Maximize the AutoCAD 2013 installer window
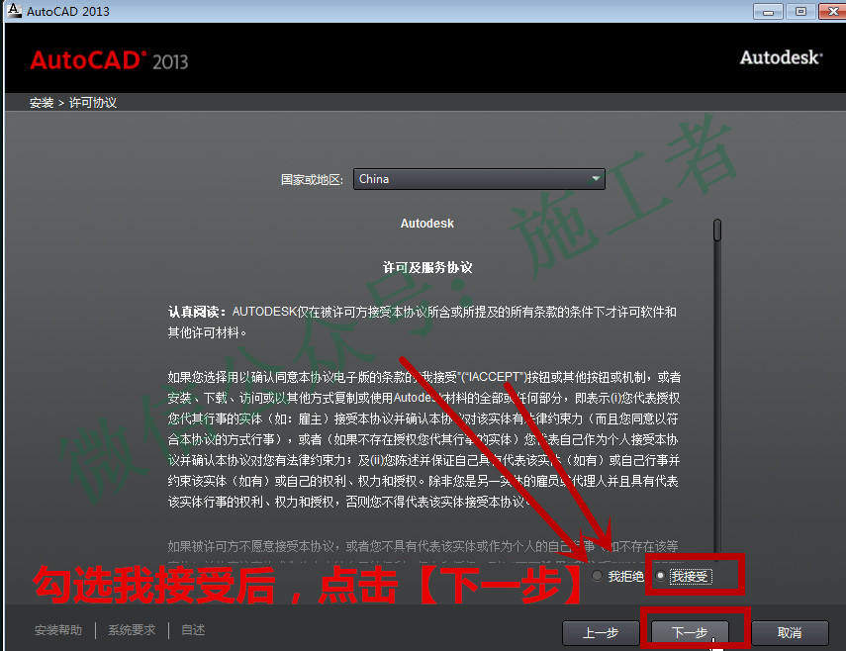Image resolution: width=846 pixels, height=651 pixels. pyautogui.click(x=800, y=11)
